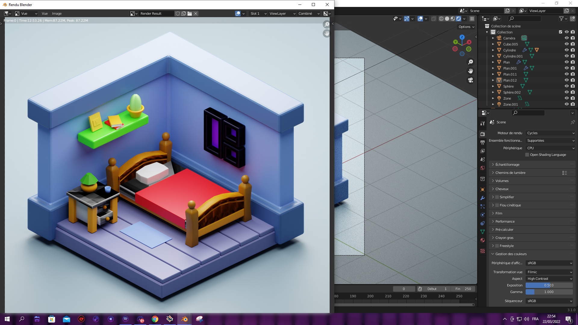Viewport: 578px width, 325px height.
Task: Hide Sphère.002 in viewport via eye icon
Action: (x=567, y=92)
